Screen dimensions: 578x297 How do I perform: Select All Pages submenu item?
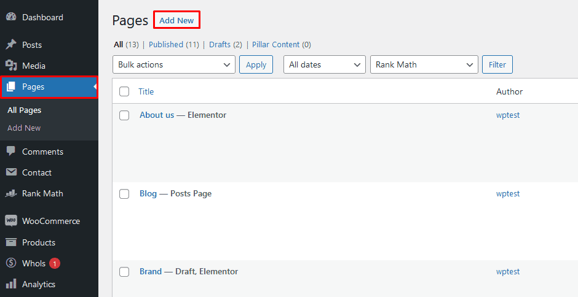click(25, 110)
